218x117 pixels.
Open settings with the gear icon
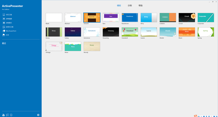38,115
